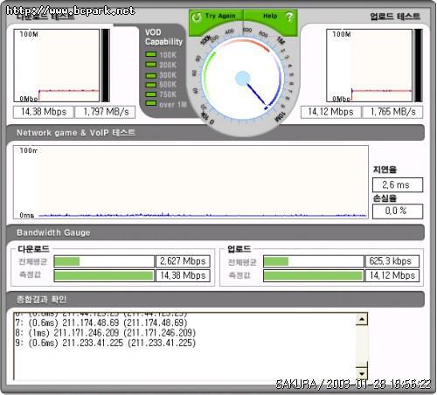Click the 0.0 % loss rate field
437x395 pixels.
point(398,211)
